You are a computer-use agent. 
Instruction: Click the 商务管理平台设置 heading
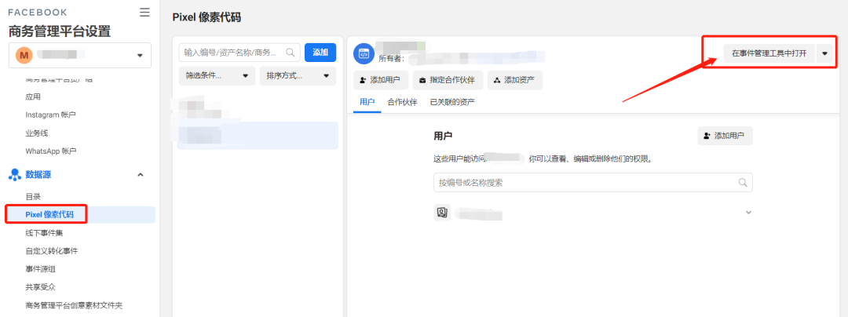click(x=60, y=31)
